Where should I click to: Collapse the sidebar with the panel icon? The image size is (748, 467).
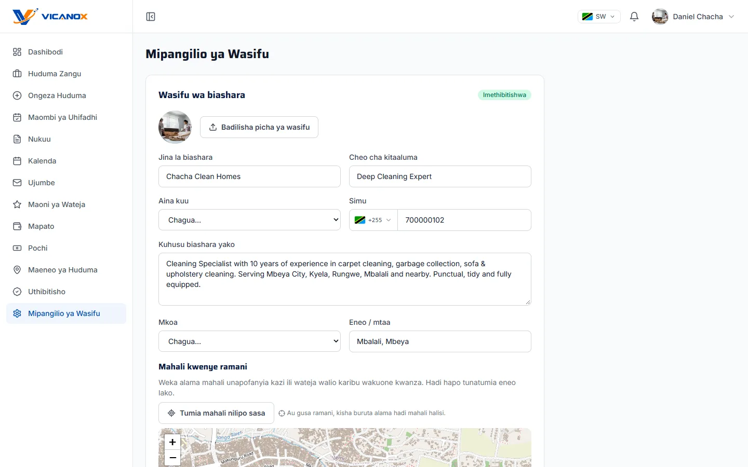point(151,17)
